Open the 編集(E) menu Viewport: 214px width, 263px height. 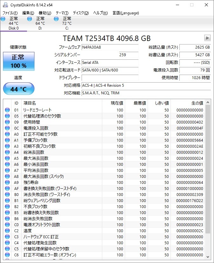tap(28, 13)
